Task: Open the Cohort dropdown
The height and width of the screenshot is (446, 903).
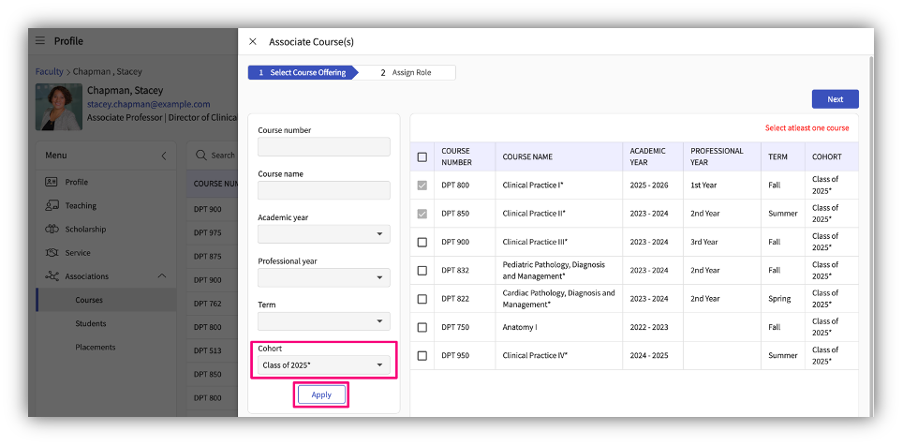Action: (x=323, y=364)
